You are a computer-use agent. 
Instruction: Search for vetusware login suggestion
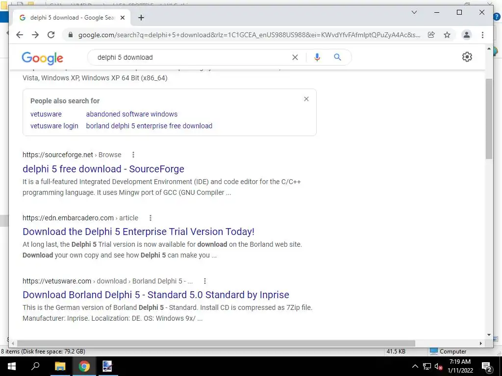[x=54, y=126]
